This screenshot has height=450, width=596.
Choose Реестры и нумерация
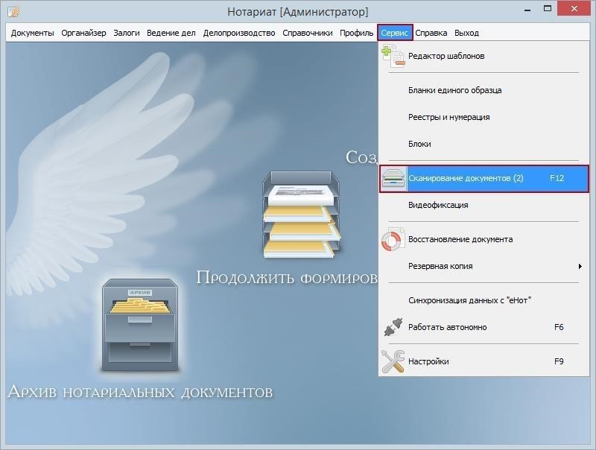(x=449, y=117)
